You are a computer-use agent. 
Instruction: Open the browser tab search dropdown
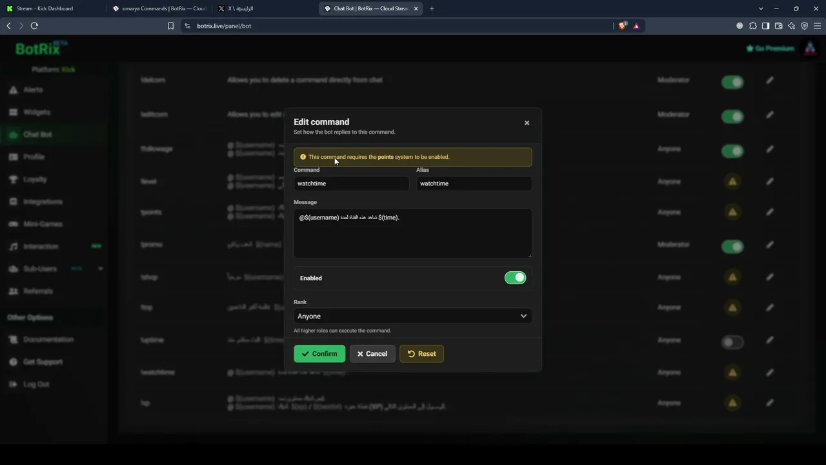(x=761, y=8)
